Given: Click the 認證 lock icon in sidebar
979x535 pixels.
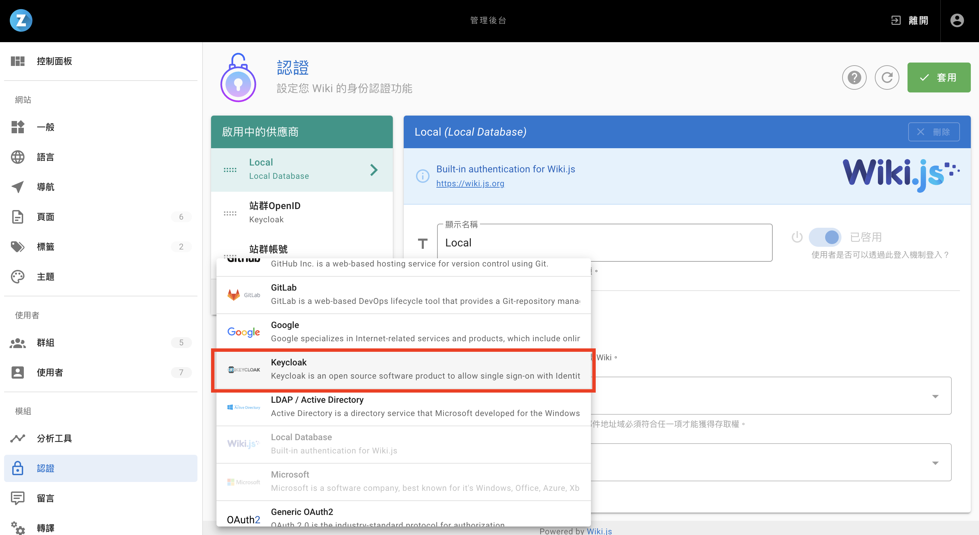Looking at the screenshot, I should coord(17,468).
